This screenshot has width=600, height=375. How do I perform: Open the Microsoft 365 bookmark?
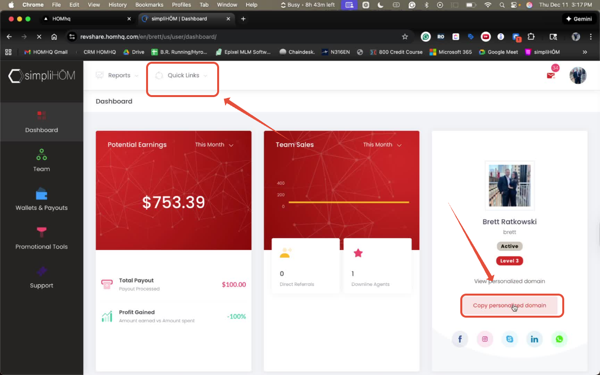(451, 52)
